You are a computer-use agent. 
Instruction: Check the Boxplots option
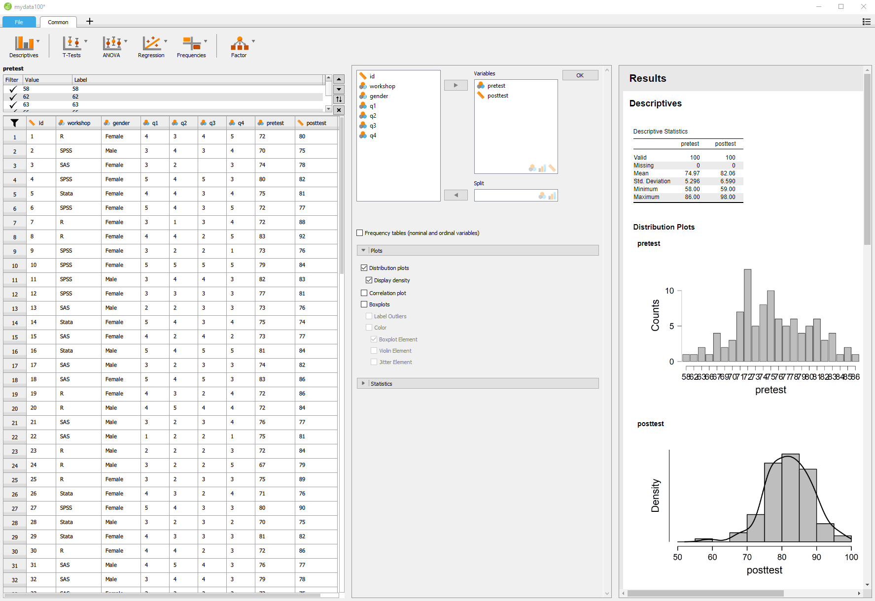point(364,304)
